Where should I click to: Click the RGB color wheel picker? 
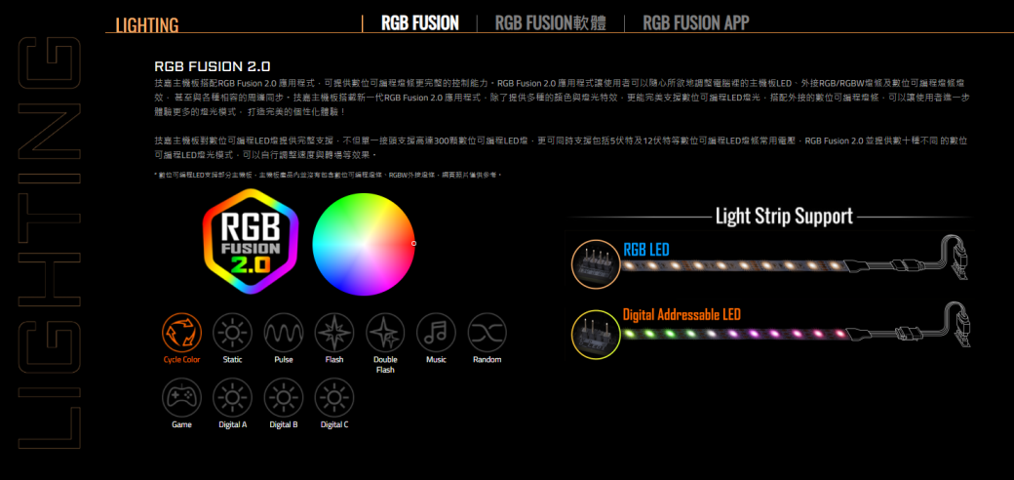coord(364,244)
